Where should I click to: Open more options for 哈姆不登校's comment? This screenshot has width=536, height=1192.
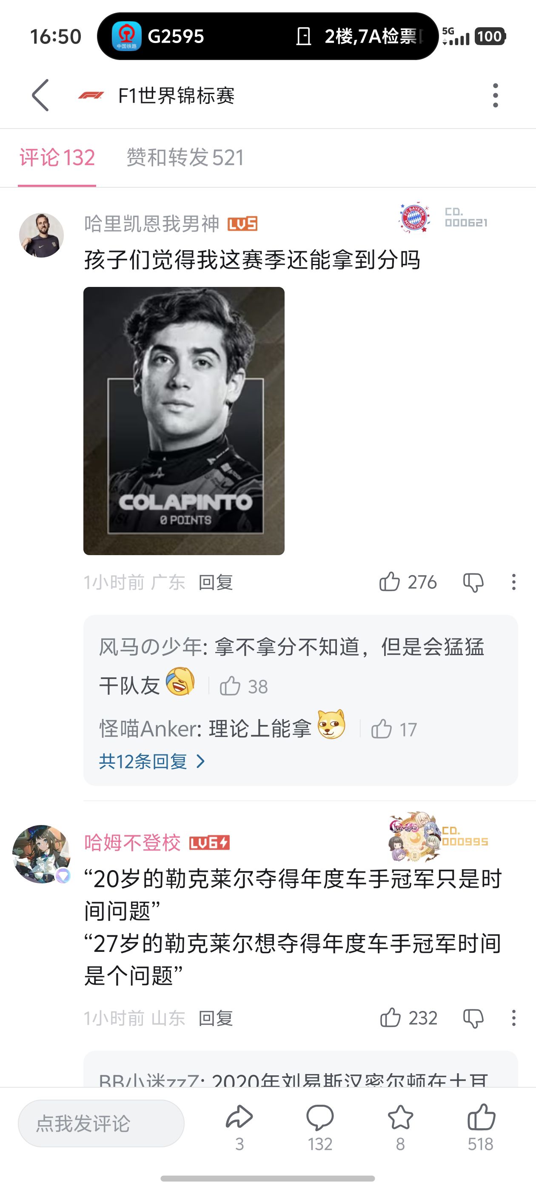[513, 1017]
